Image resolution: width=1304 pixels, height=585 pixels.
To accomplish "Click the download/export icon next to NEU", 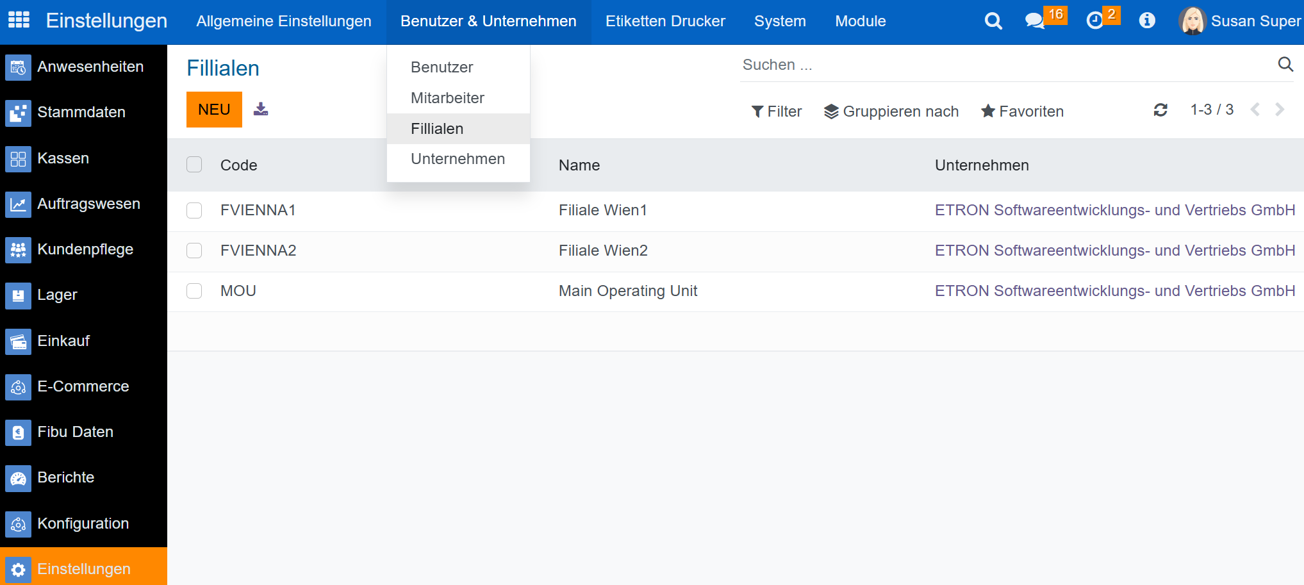I will [x=261, y=109].
